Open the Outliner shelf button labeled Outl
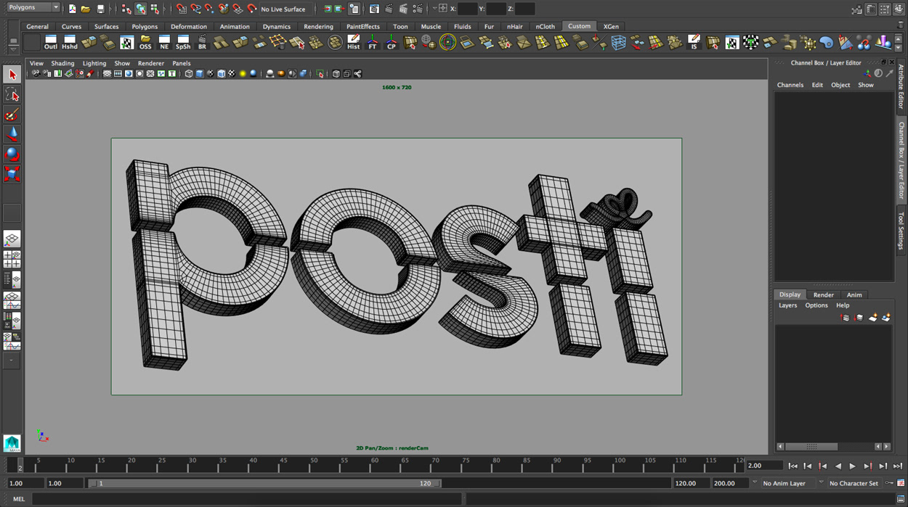 pyautogui.click(x=50, y=43)
